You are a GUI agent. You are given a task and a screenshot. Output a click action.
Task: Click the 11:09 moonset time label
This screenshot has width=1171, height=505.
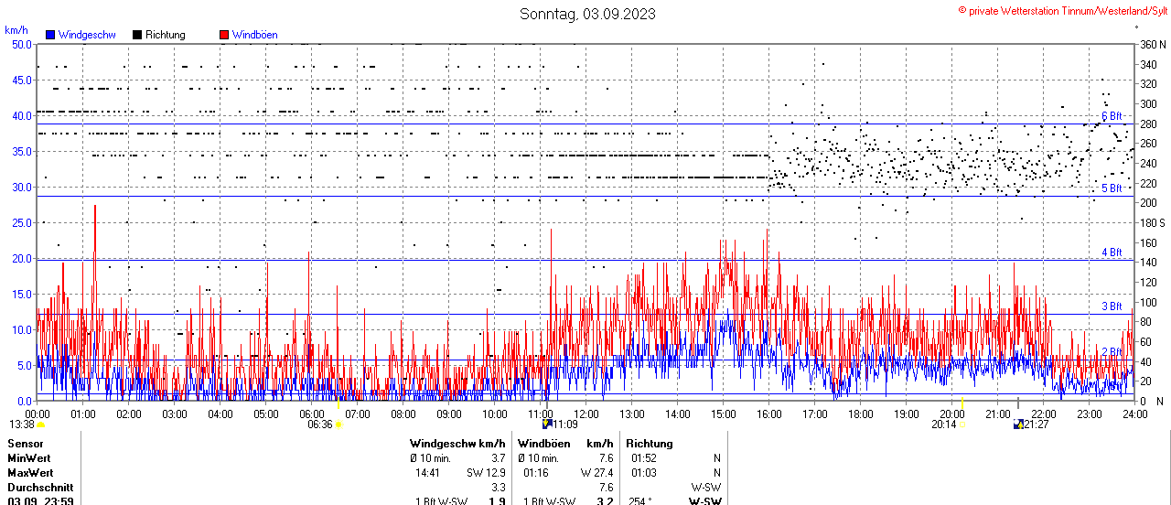click(566, 424)
